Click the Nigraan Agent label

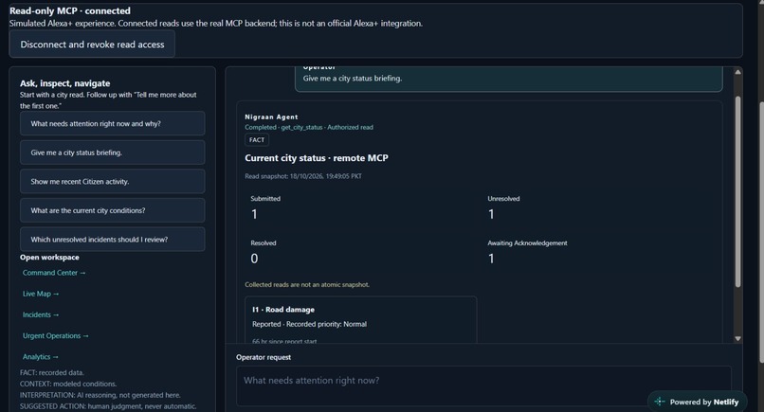pos(271,116)
